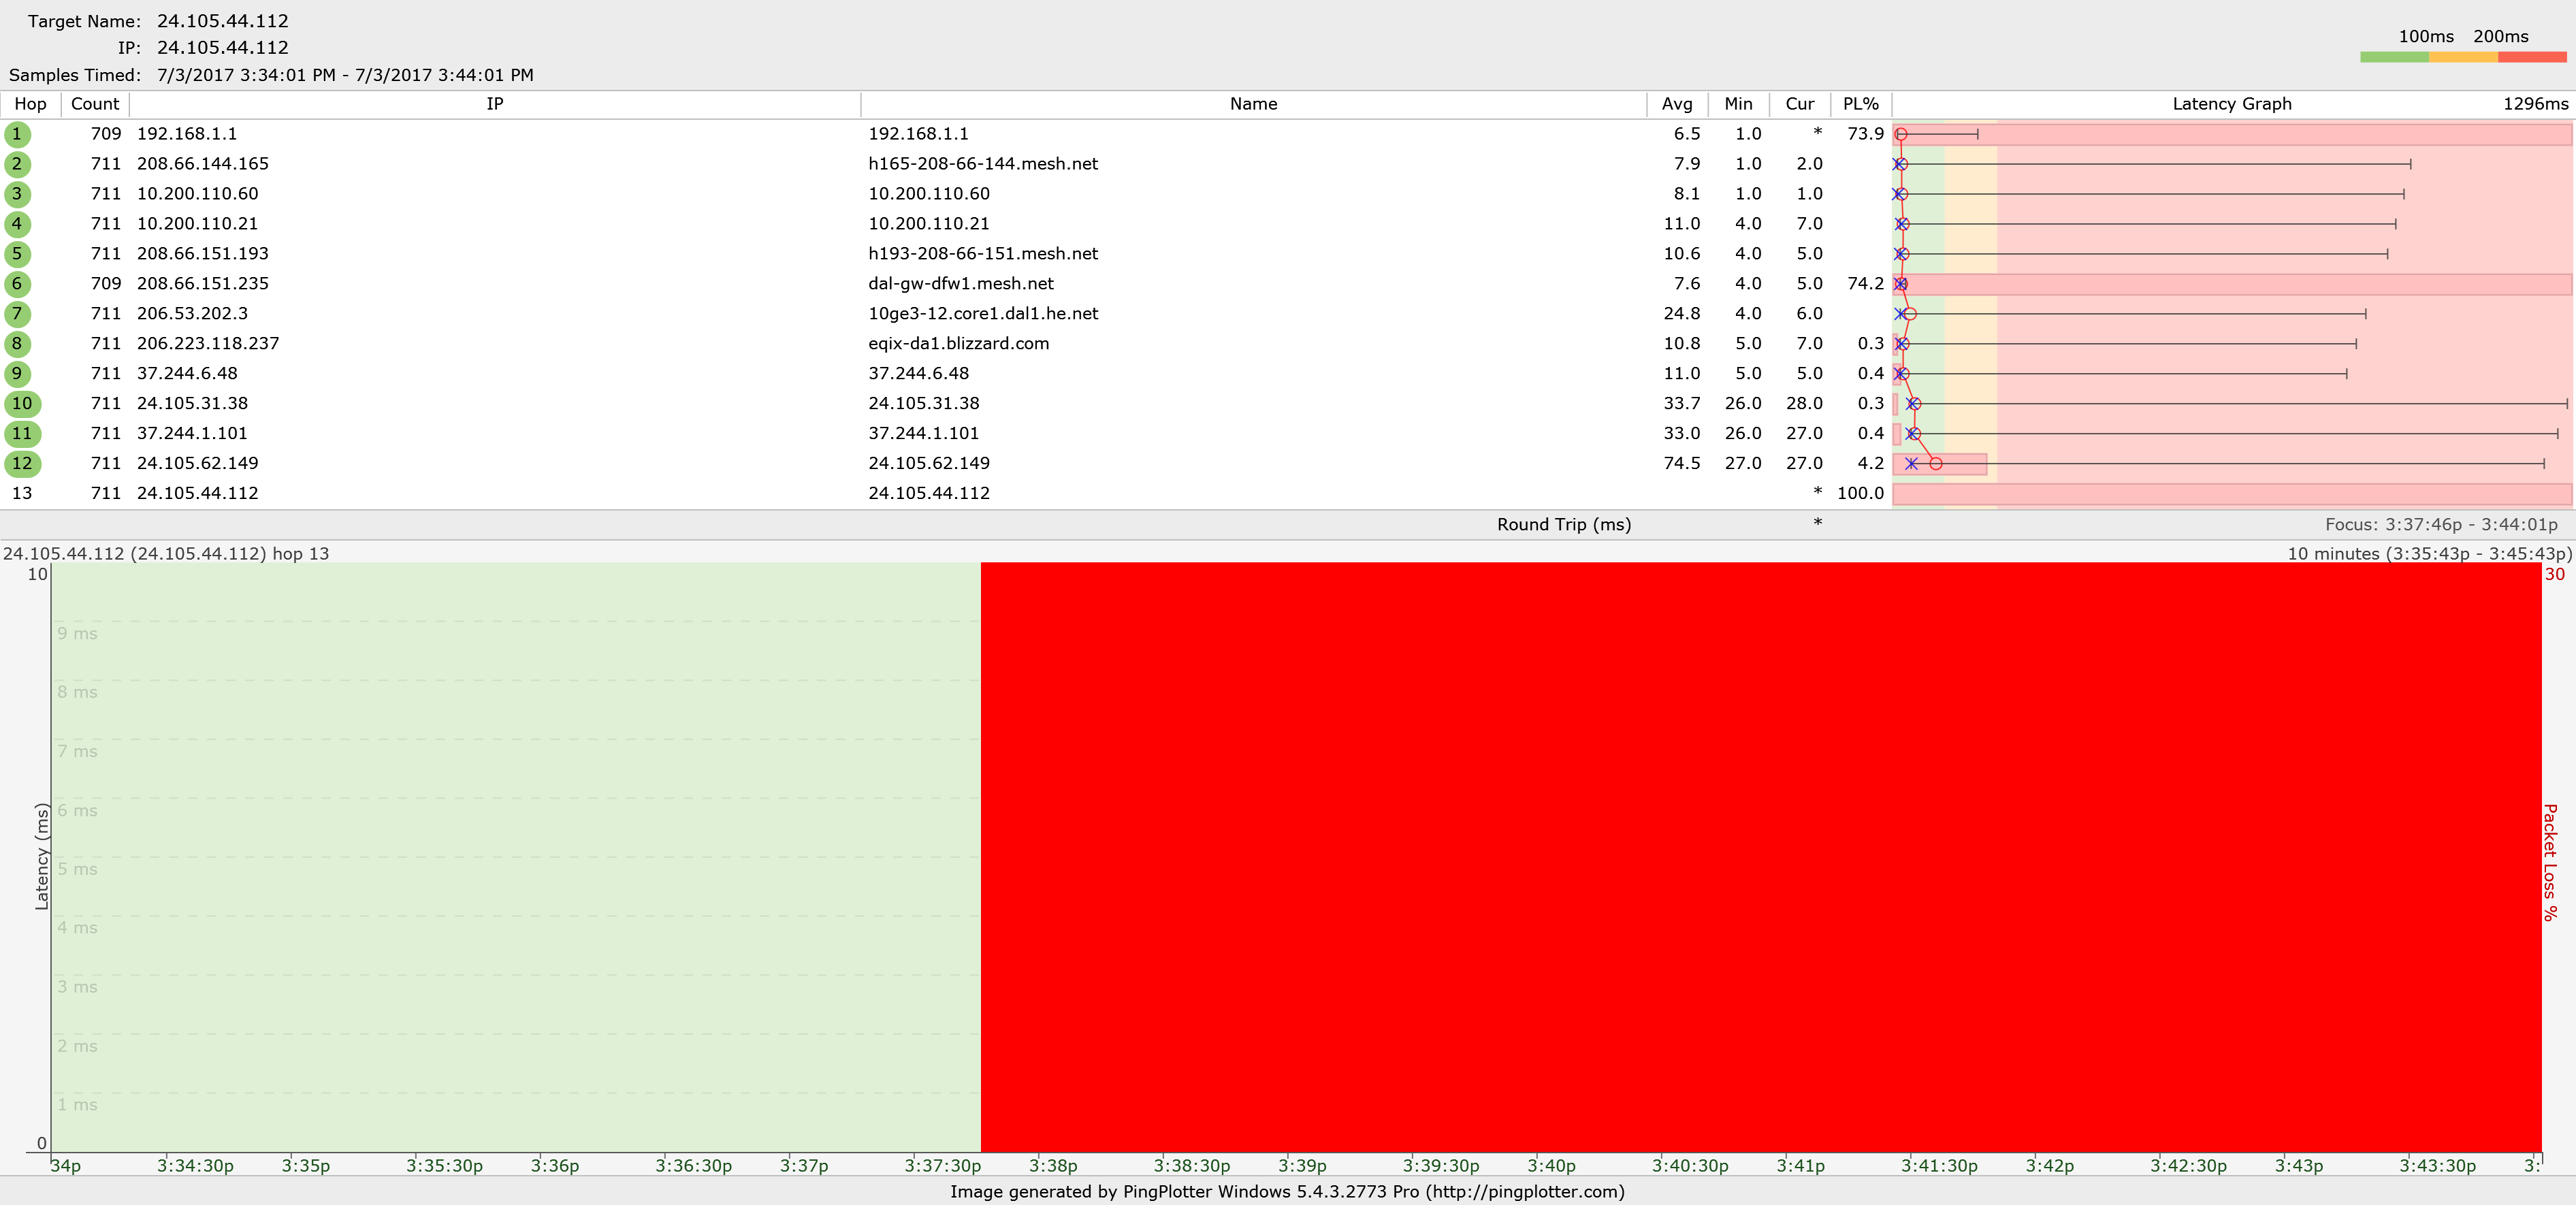The height and width of the screenshot is (1205, 2576).
Task: Click the IP column header
Action: pyautogui.click(x=495, y=104)
